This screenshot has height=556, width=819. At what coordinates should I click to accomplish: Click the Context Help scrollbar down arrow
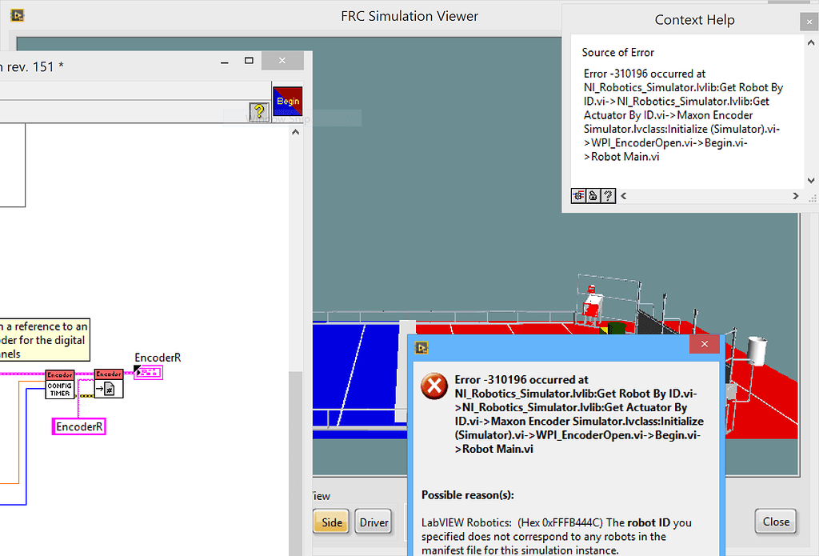click(811, 180)
